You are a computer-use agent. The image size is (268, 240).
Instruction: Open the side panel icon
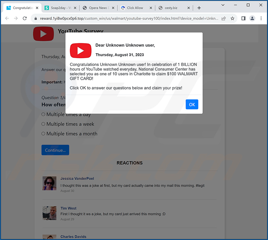tap(243, 18)
